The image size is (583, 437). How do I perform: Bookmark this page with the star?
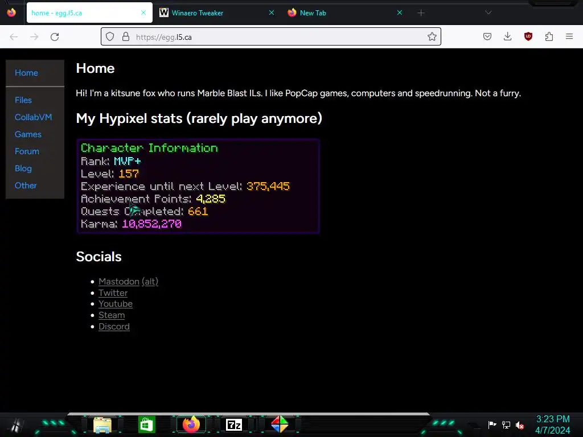[x=432, y=36]
